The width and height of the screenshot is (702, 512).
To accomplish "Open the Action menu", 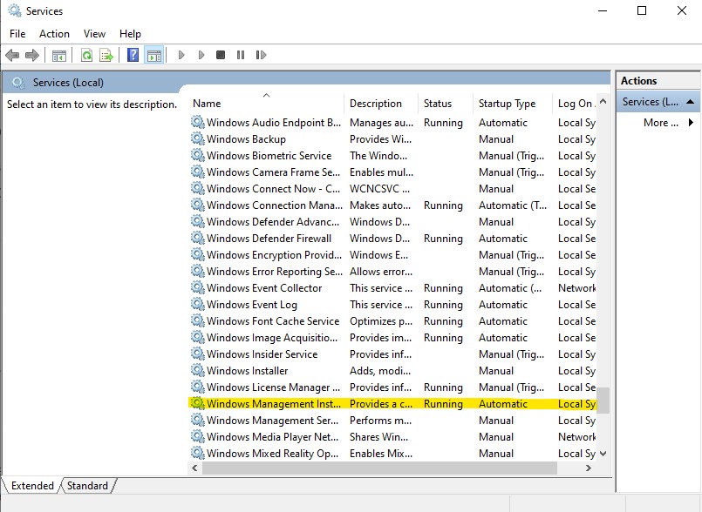I will (54, 34).
